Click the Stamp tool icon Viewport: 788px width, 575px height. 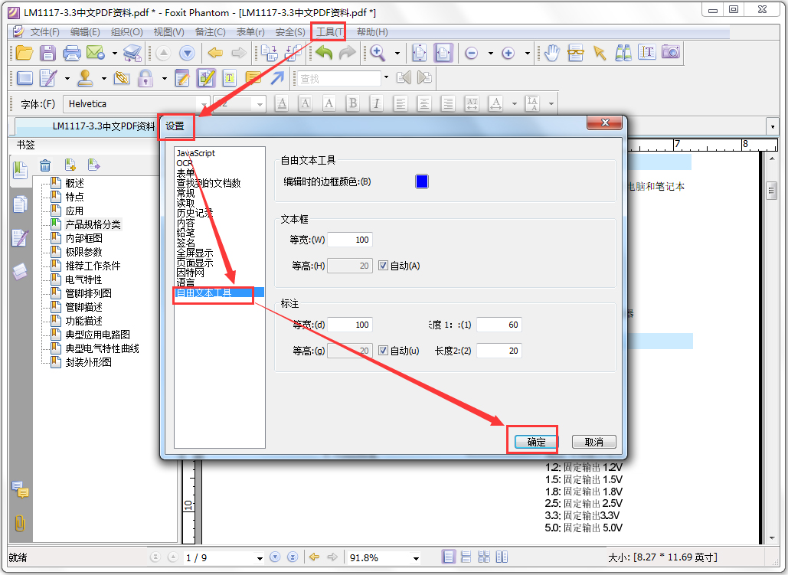[86, 78]
